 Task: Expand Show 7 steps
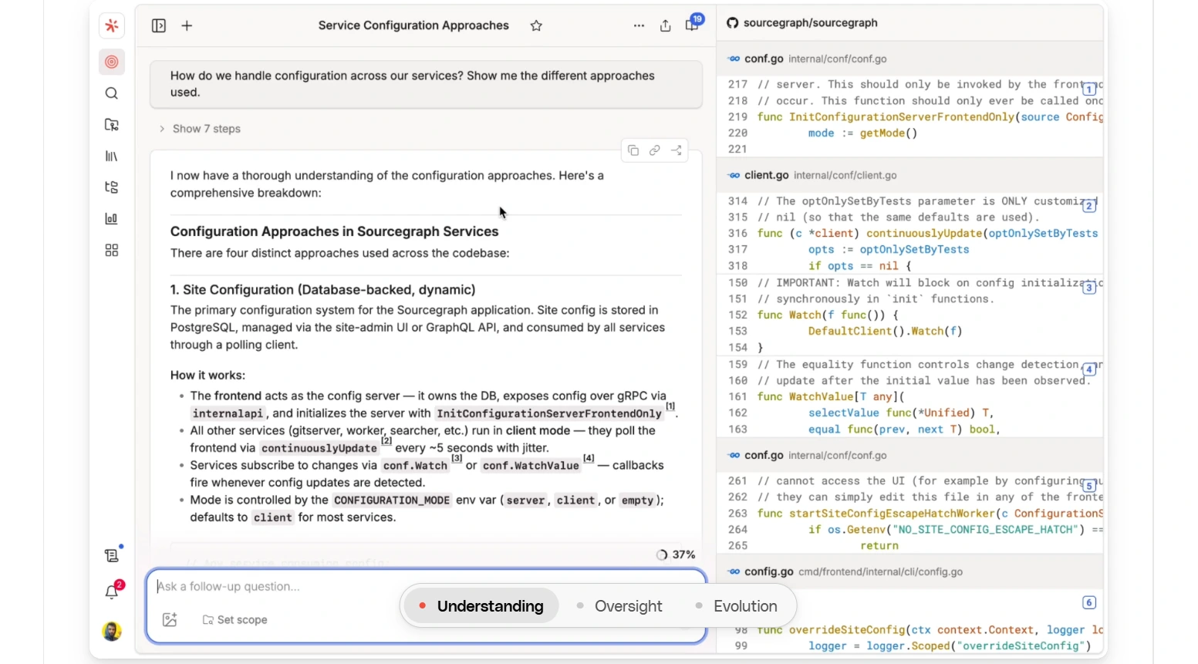pos(201,129)
